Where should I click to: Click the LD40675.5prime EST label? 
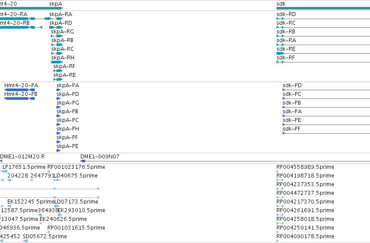click(x=76, y=176)
